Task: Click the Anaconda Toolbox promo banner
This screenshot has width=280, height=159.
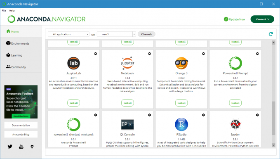Action: 21,102
